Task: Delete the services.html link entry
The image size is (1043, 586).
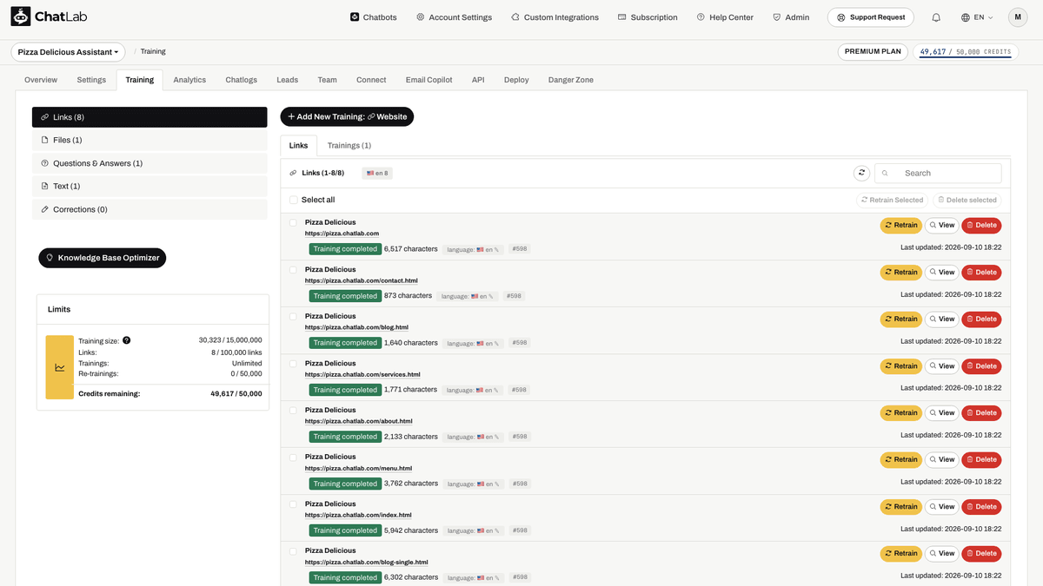Action: pyautogui.click(x=981, y=366)
